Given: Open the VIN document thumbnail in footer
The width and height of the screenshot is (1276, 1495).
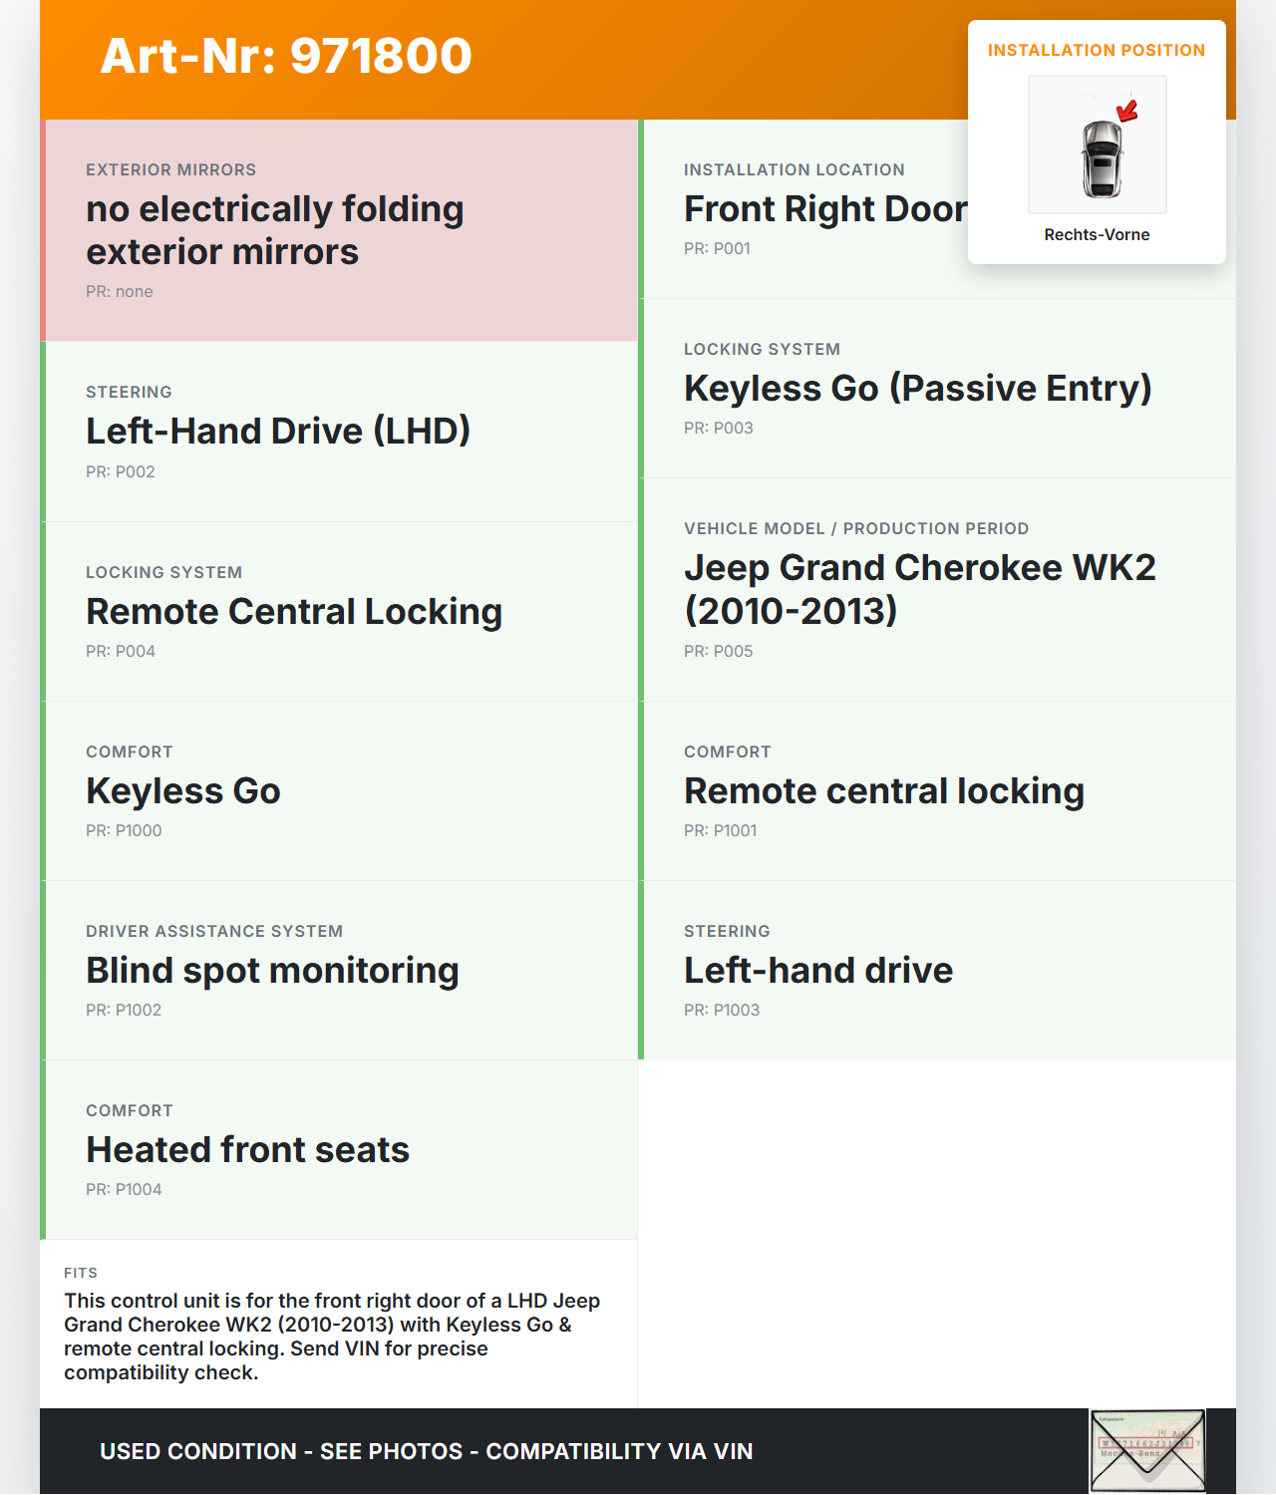Looking at the screenshot, I should (1147, 1450).
